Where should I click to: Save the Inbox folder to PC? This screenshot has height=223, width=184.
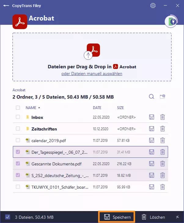click(x=152, y=117)
